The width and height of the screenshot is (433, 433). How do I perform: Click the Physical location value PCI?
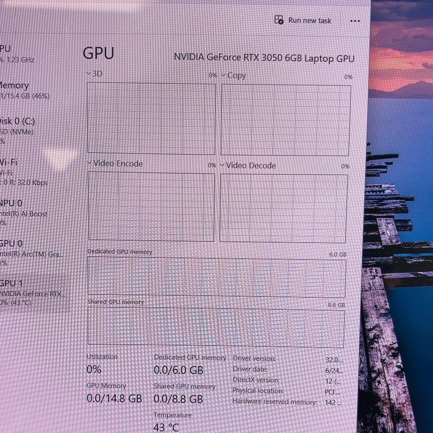coord(333,392)
